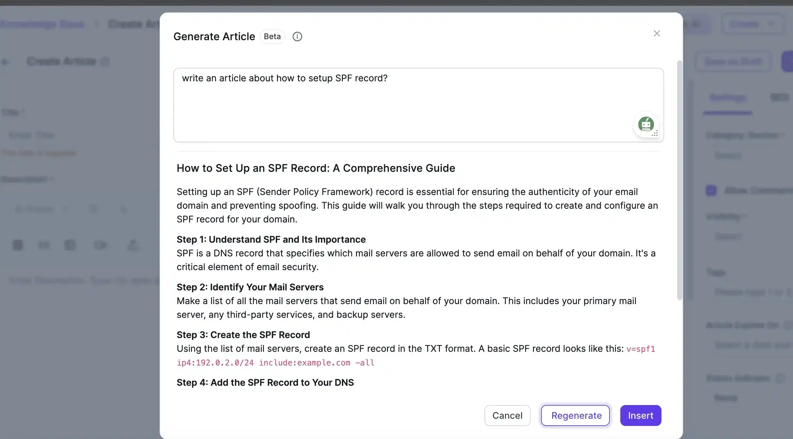The width and height of the screenshot is (793, 439).
Task: Click the info icon next to Create Article heading
Action: point(105,61)
